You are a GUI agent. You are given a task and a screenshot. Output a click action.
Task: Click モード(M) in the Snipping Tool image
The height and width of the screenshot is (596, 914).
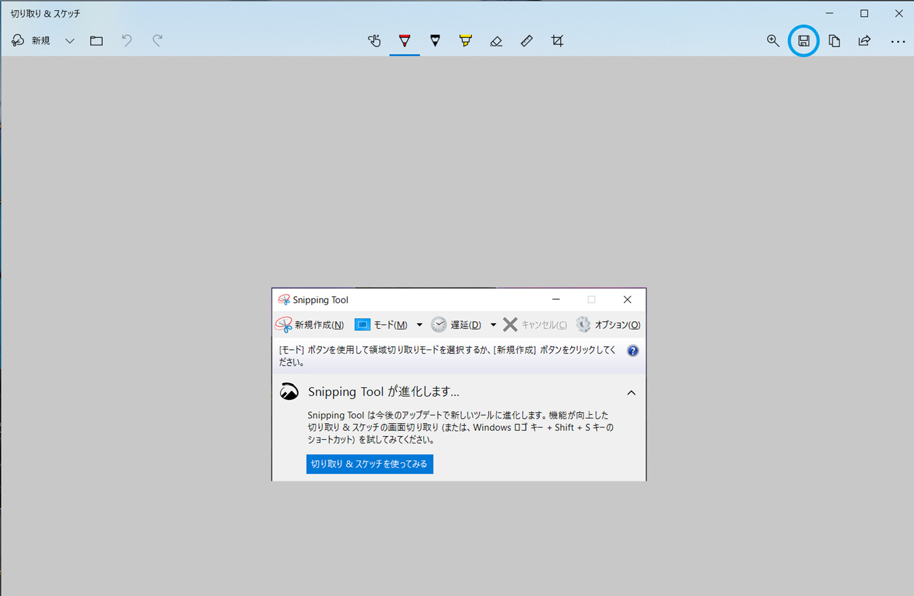tap(381, 325)
